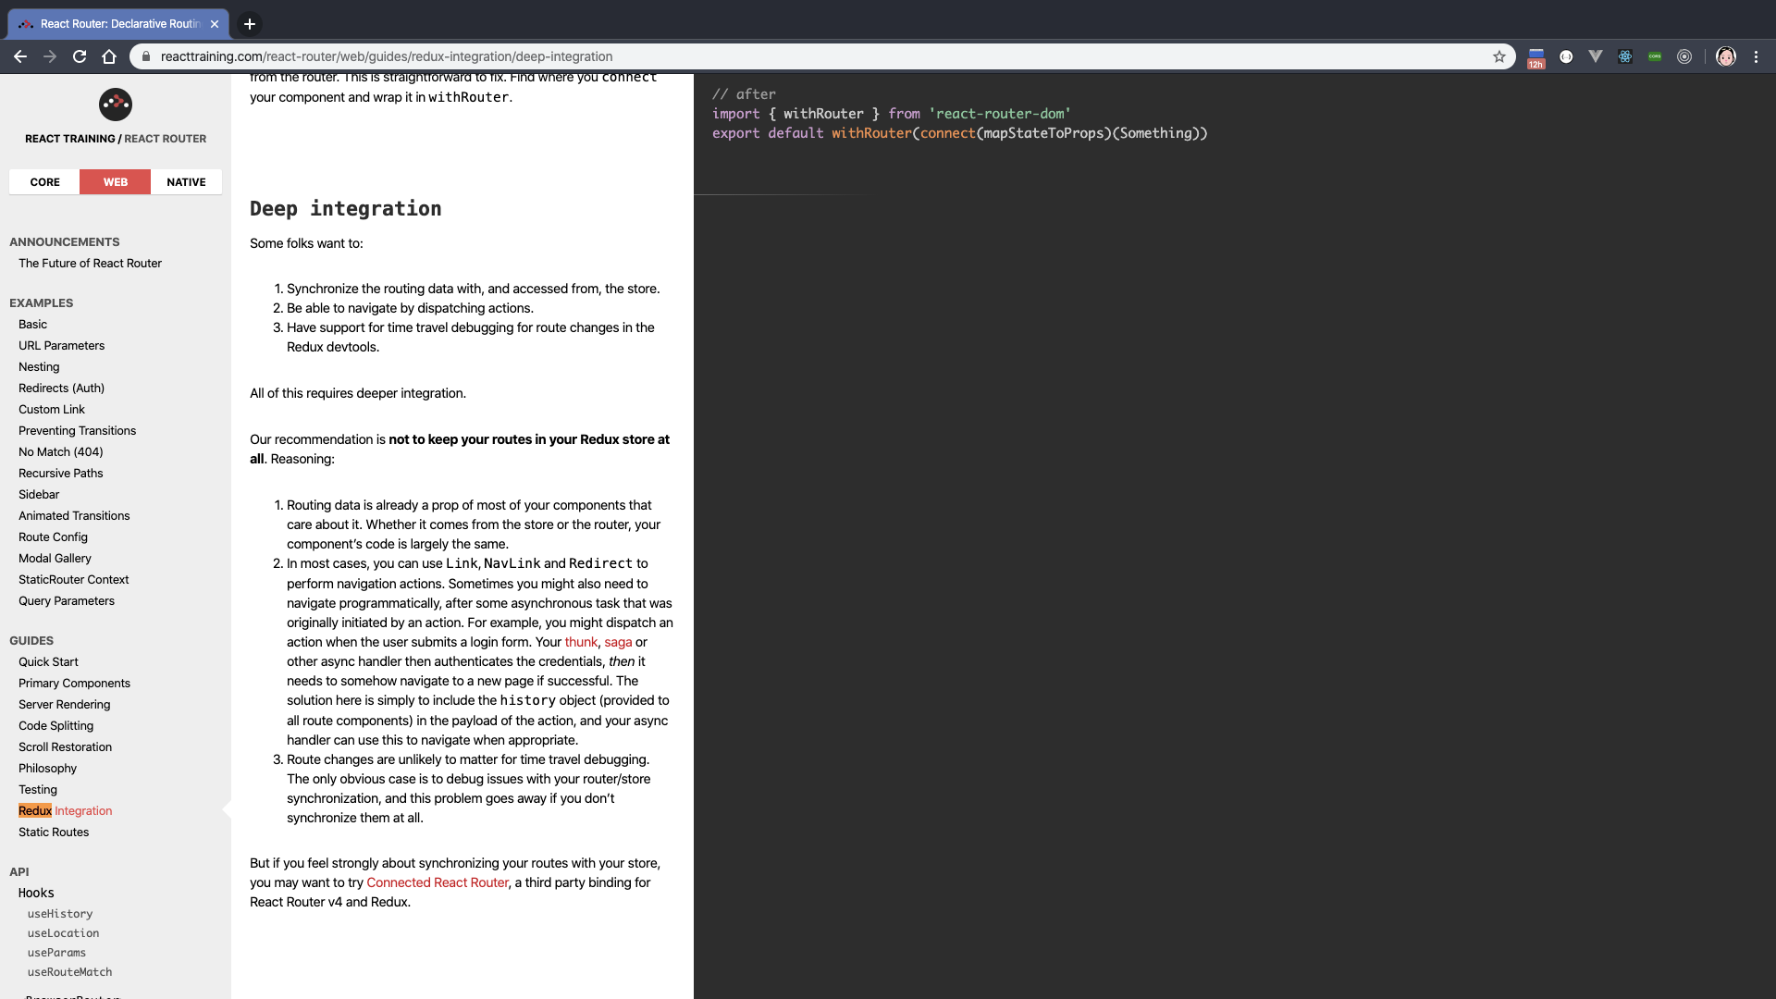Bookmark this page with the star icon
1776x999 pixels.
click(1499, 56)
